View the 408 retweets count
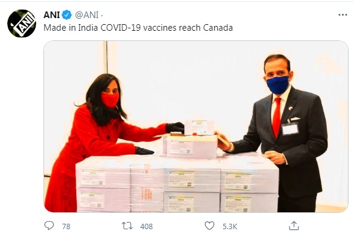 147,226
